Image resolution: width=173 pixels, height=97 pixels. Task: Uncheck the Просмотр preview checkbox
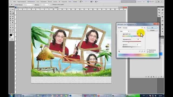pyautogui.click(x=148, y=52)
